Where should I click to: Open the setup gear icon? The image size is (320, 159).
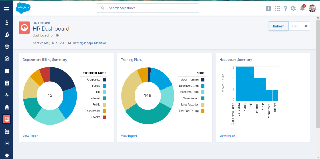tap(293, 8)
